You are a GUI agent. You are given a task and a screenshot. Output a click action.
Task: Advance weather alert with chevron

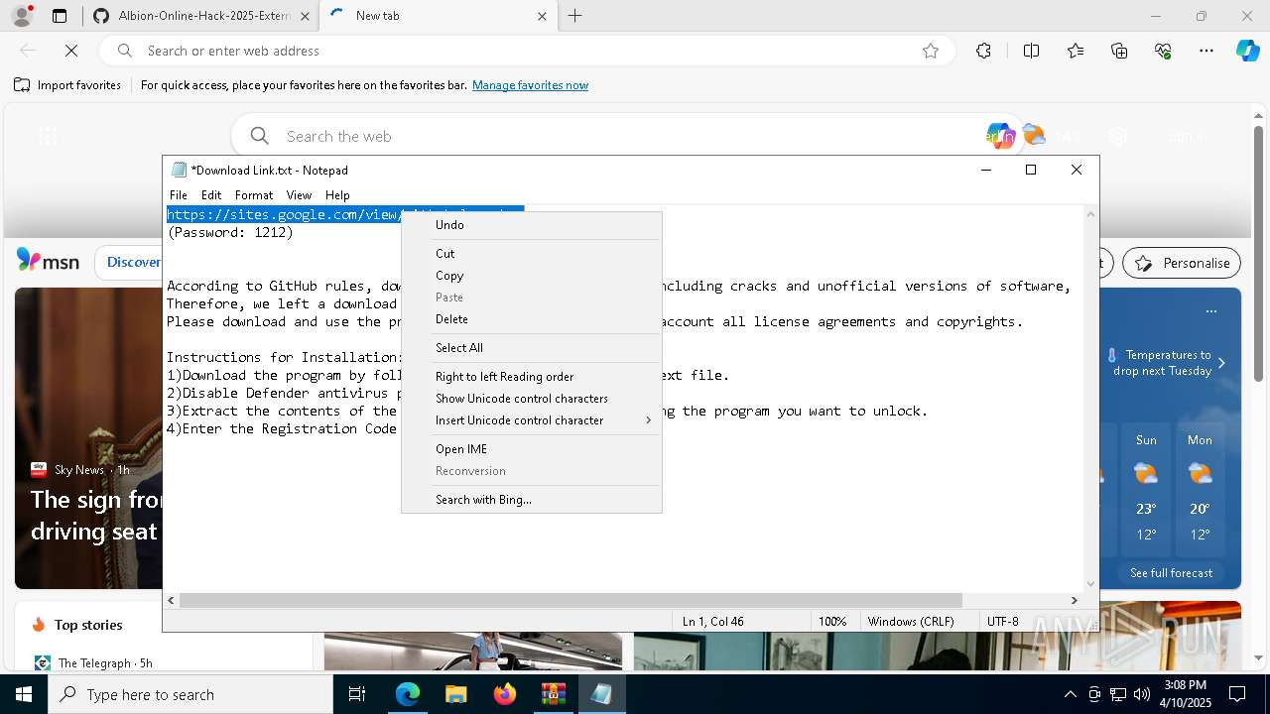coord(1221,363)
